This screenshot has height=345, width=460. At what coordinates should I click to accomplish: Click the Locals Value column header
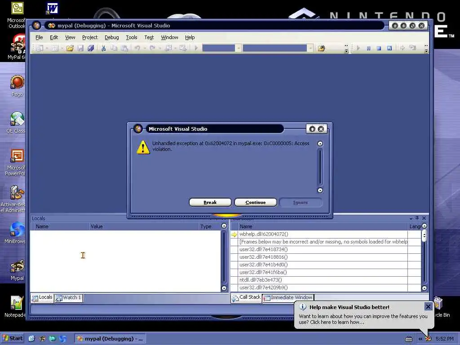(x=143, y=226)
